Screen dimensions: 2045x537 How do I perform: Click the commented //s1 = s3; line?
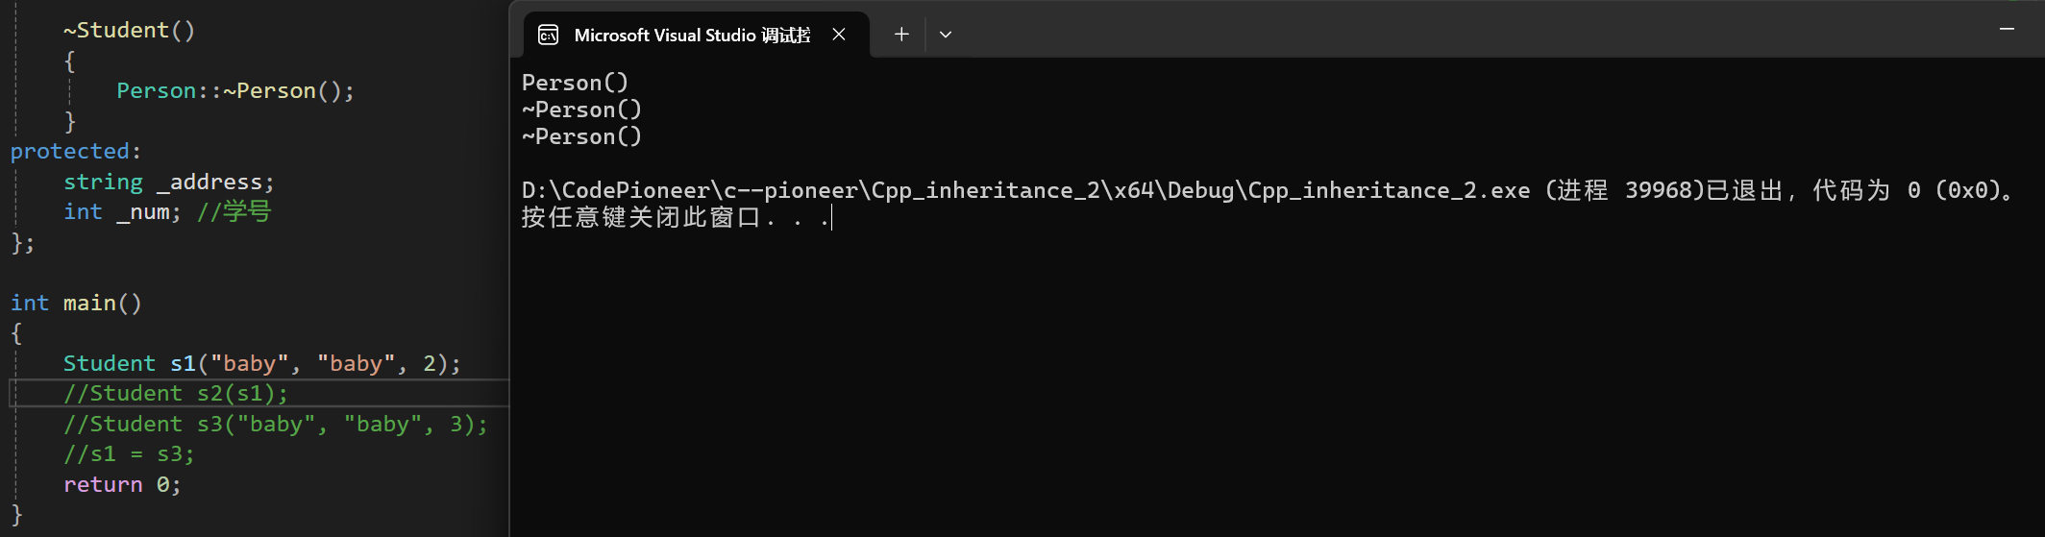click(129, 453)
